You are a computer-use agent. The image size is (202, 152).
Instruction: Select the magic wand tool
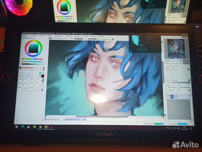pos(26,73)
